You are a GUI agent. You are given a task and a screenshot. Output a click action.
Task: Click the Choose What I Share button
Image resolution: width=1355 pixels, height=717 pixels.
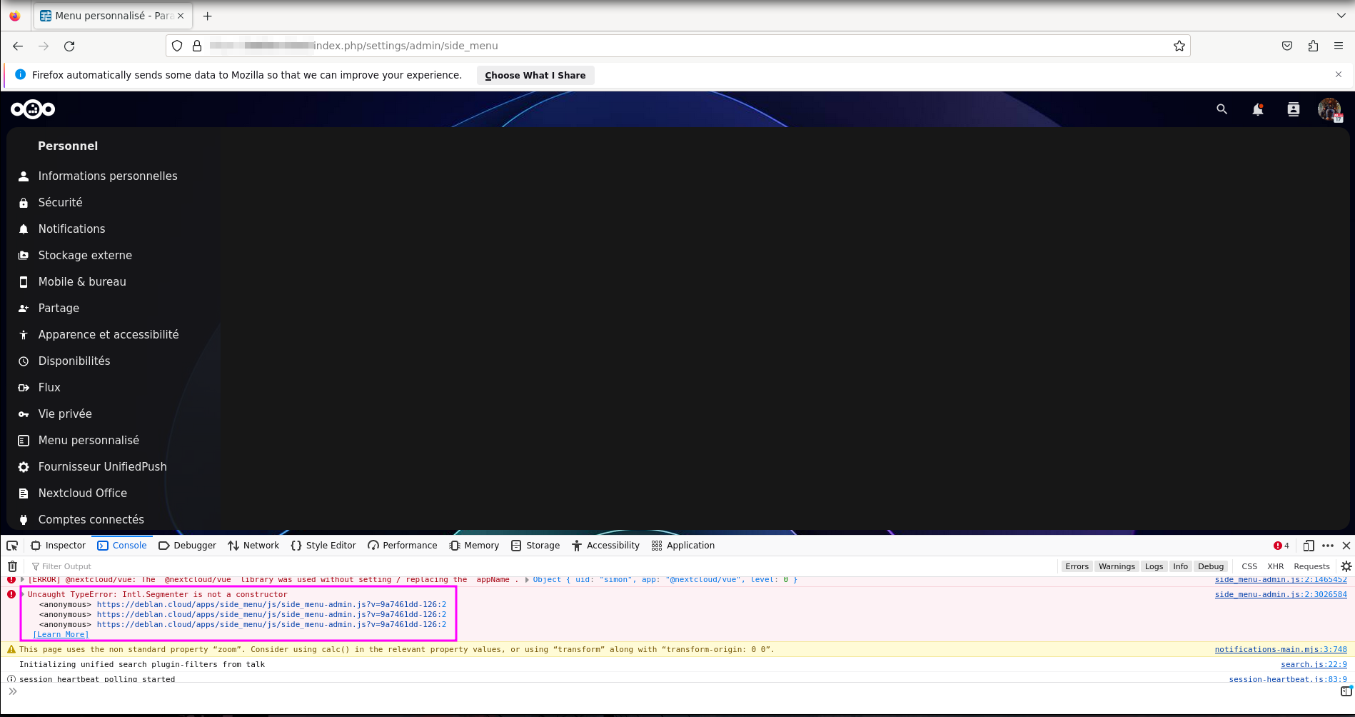(535, 75)
